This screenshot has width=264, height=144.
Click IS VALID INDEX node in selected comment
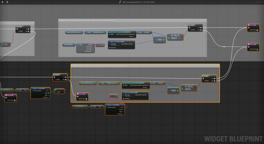[189, 88]
